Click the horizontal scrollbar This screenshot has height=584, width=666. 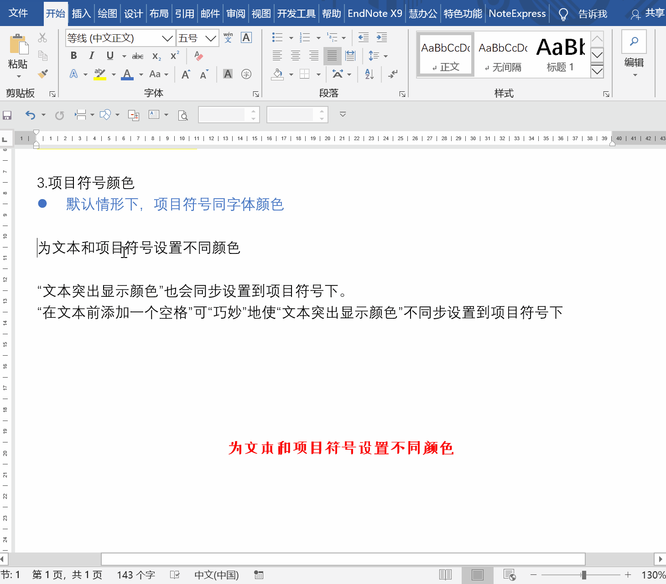click(343, 559)
